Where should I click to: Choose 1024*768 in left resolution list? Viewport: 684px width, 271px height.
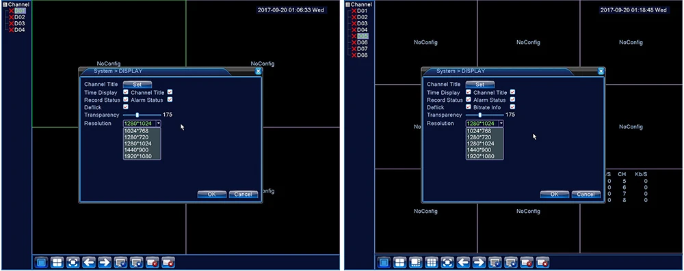coord(142,130)
